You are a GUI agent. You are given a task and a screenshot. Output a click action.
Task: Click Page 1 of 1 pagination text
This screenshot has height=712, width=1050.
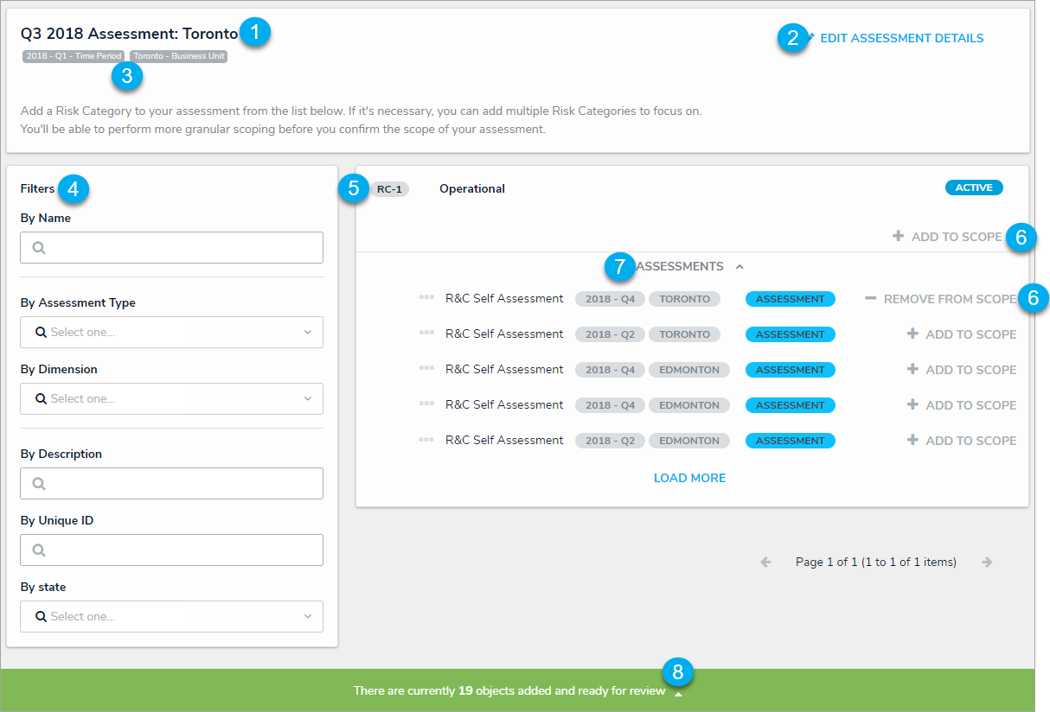pos(876,562)
